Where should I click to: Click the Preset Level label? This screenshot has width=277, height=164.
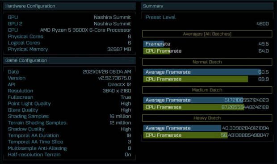(160, 17)
